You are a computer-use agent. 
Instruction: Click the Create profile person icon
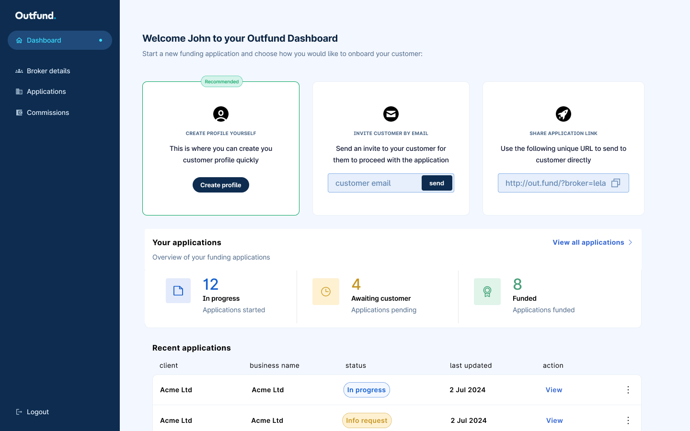point(221,114)
